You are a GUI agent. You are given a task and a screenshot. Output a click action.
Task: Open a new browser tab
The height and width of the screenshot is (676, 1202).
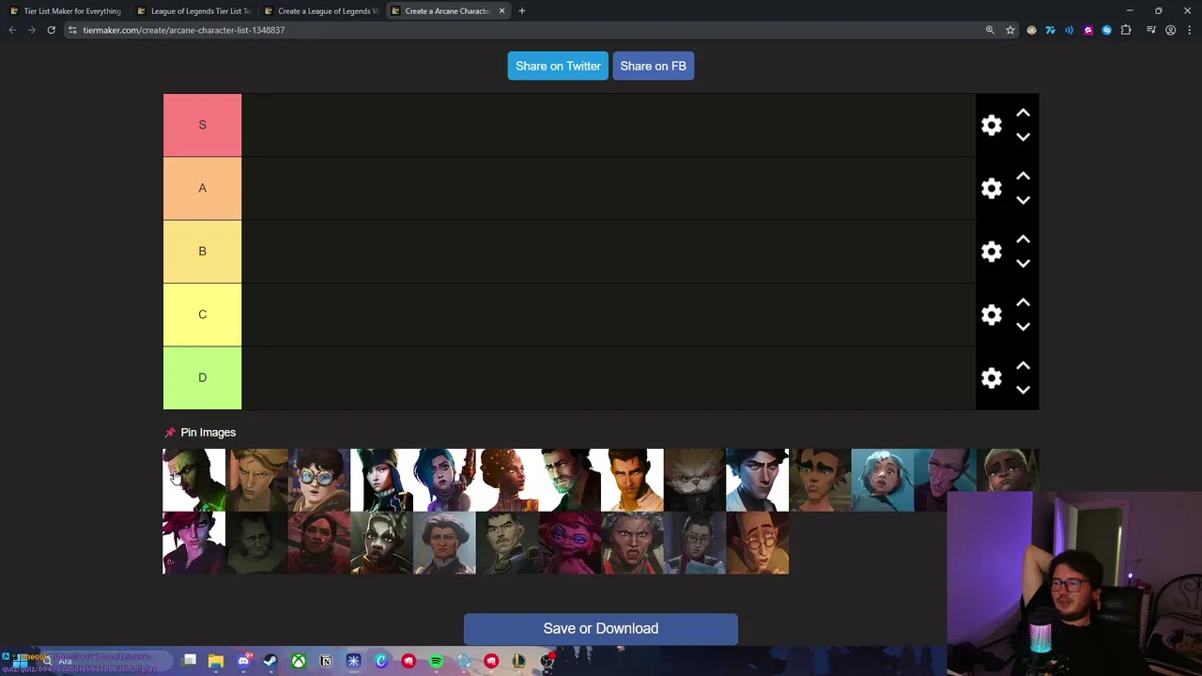tap(522, 11)
